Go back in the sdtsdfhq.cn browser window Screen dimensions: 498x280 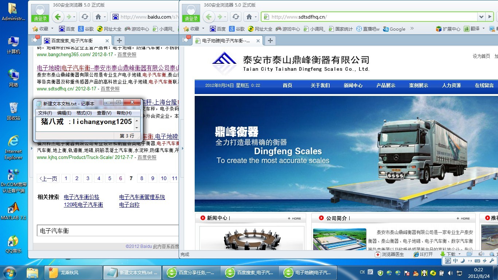coord(209,17)
